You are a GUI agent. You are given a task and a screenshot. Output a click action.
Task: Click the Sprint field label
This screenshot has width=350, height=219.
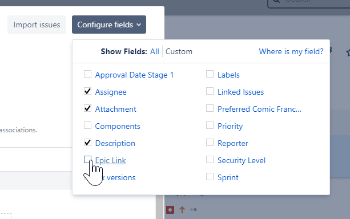pyautogui.click(x=228, y=178)
